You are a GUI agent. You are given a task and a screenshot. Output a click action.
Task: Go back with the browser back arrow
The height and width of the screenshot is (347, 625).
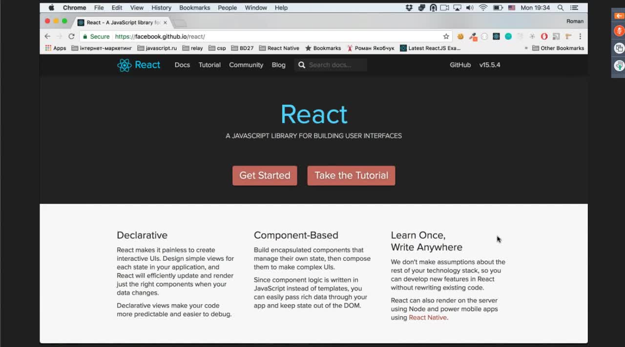pyautogui.click(x=47, y=37)
